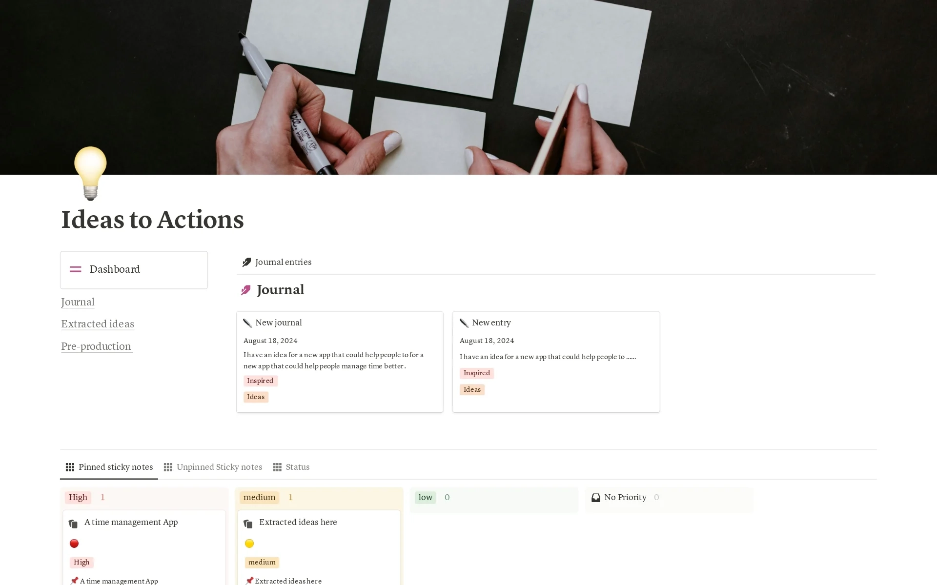Screen dimensions: 937x585
Task: Expand the Pre-production section
Action: [x=96, y=346]
